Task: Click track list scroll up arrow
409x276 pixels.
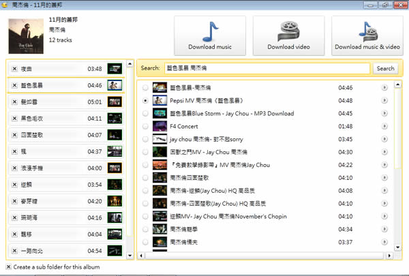Action: coord(130,63)
